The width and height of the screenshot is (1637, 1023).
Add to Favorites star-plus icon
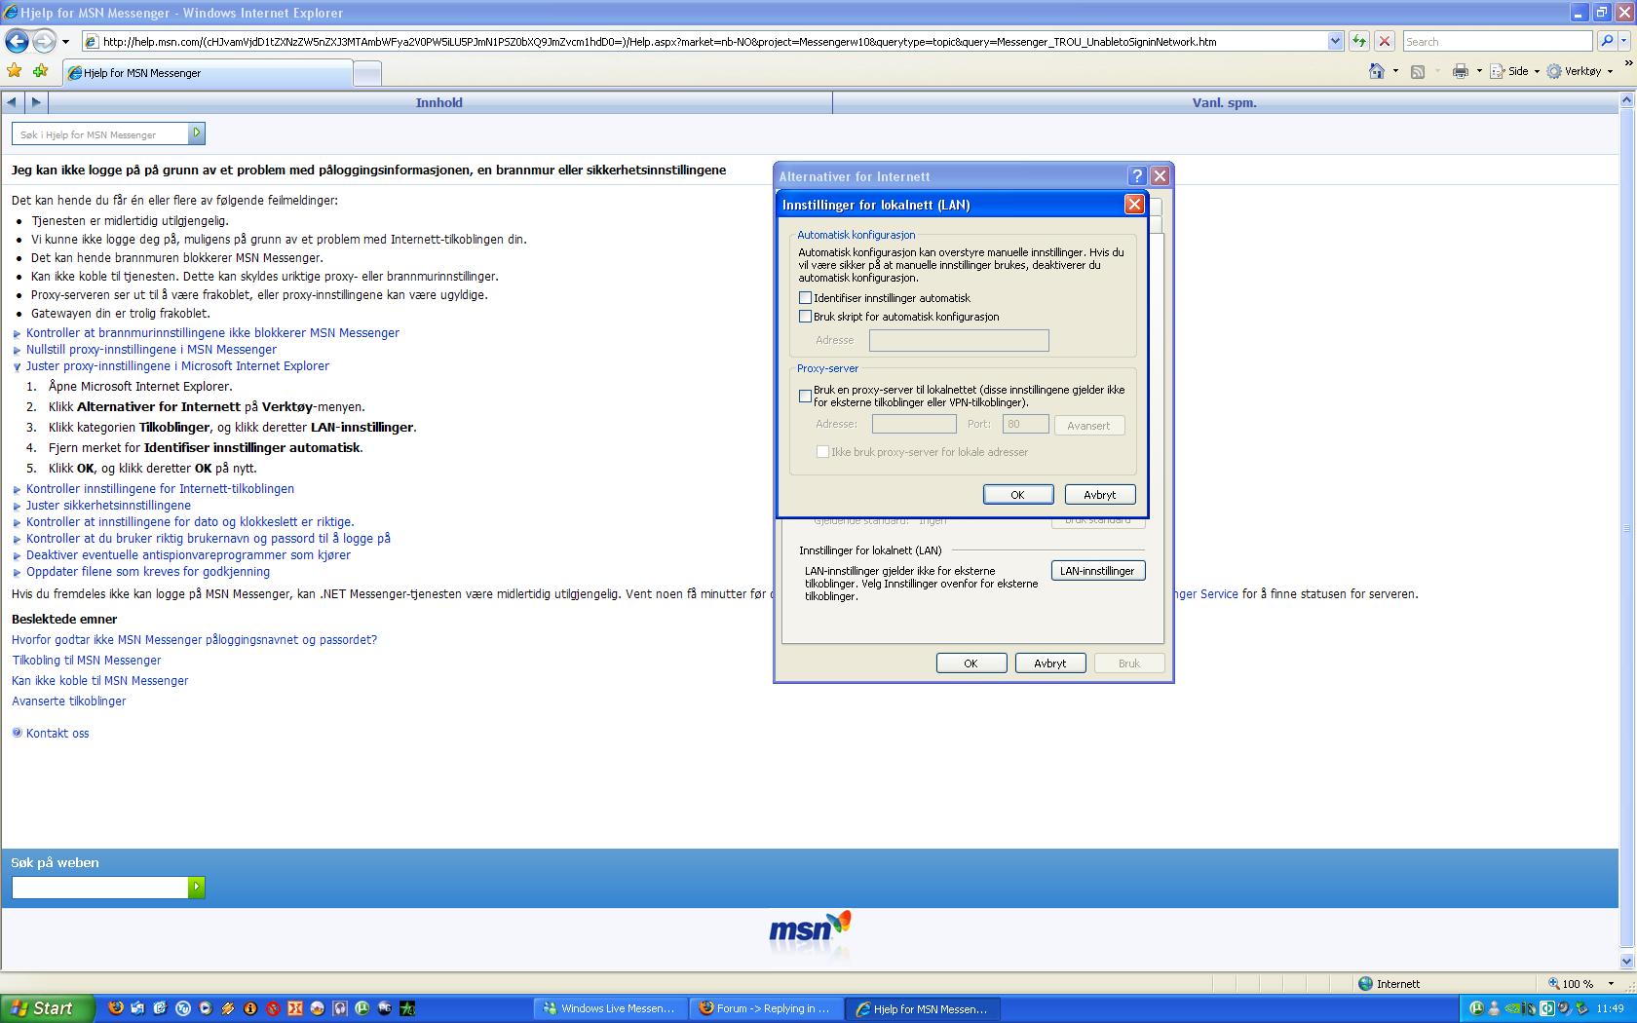click(x=40, y=71)
